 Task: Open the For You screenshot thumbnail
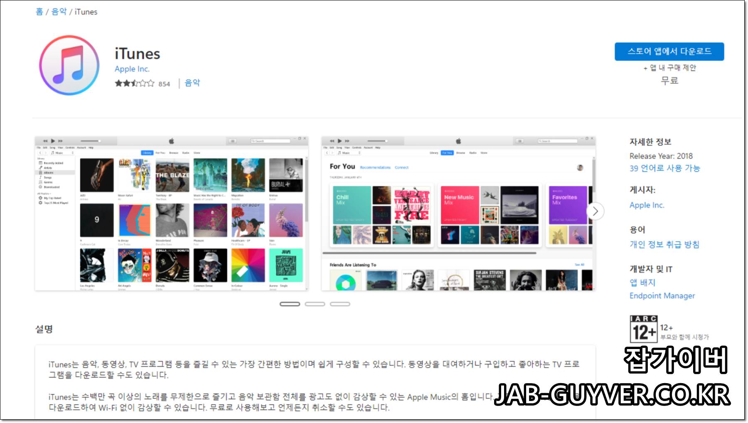pyautogui.click(x=458, y=213)
